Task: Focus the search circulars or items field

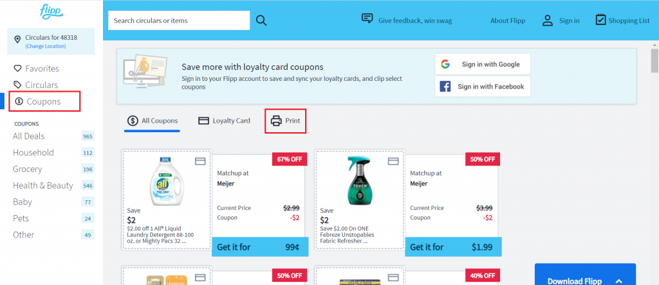Action: point(178,21)
